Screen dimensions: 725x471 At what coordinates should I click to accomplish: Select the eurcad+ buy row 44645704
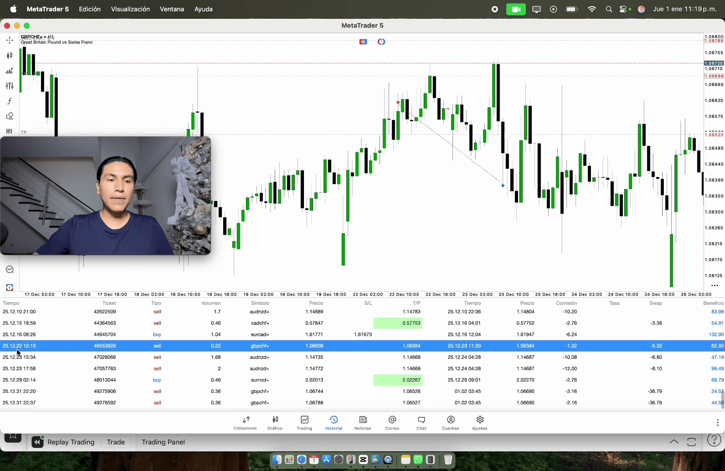coord(262,334)
